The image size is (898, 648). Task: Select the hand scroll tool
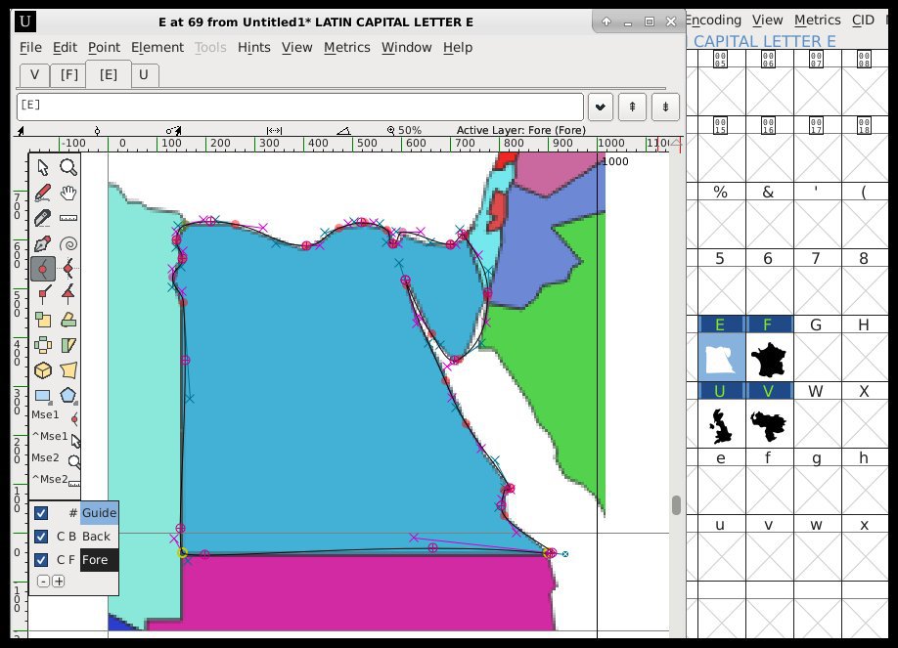(x=67, y=193)
